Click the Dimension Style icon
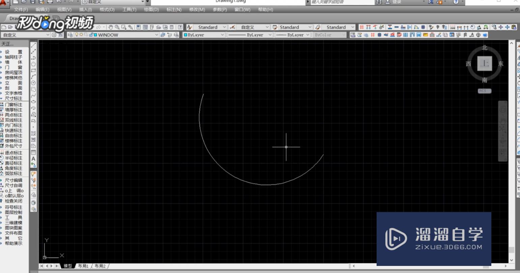The height and width of the screenshot is (273, 520). [232, 27]
